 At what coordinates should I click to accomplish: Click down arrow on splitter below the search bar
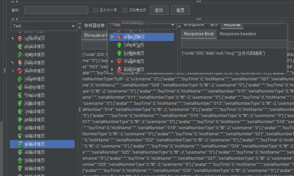(x=17, y=19)
